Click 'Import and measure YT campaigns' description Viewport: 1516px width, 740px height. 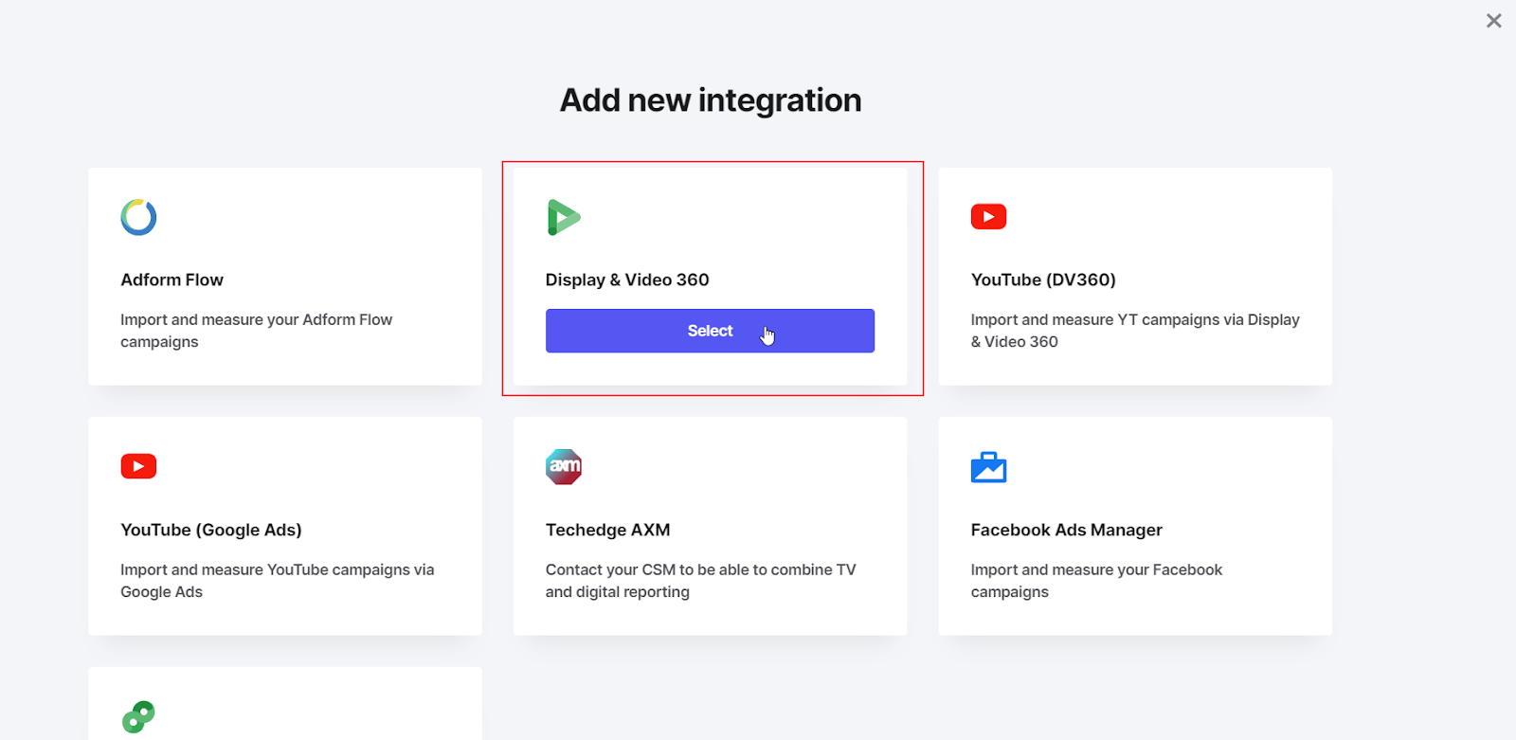(1135, 331)
